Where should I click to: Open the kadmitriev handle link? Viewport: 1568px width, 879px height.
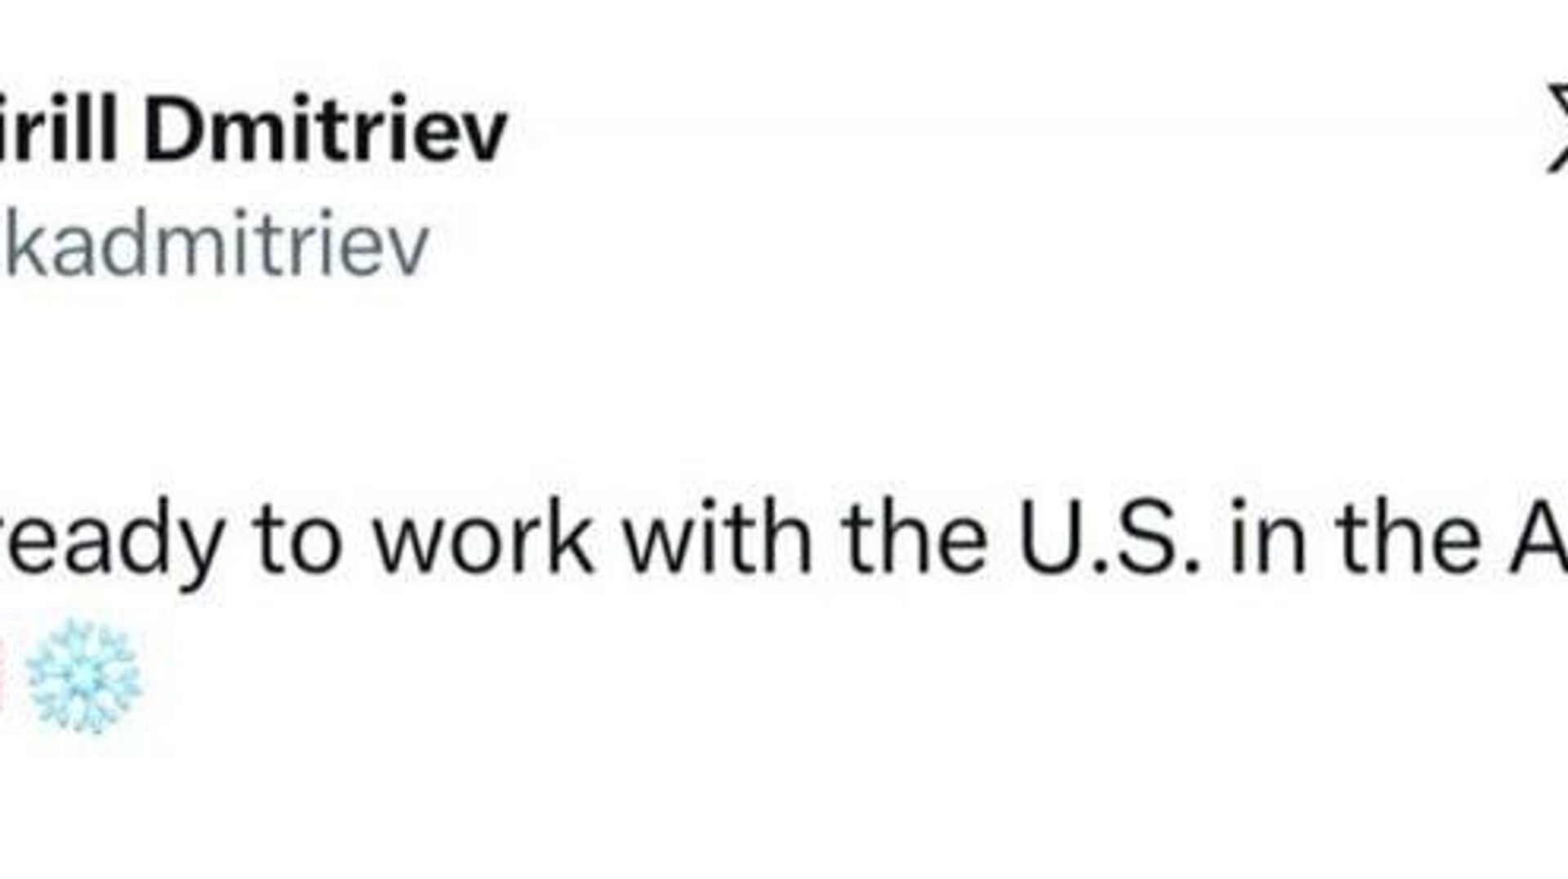216,243
